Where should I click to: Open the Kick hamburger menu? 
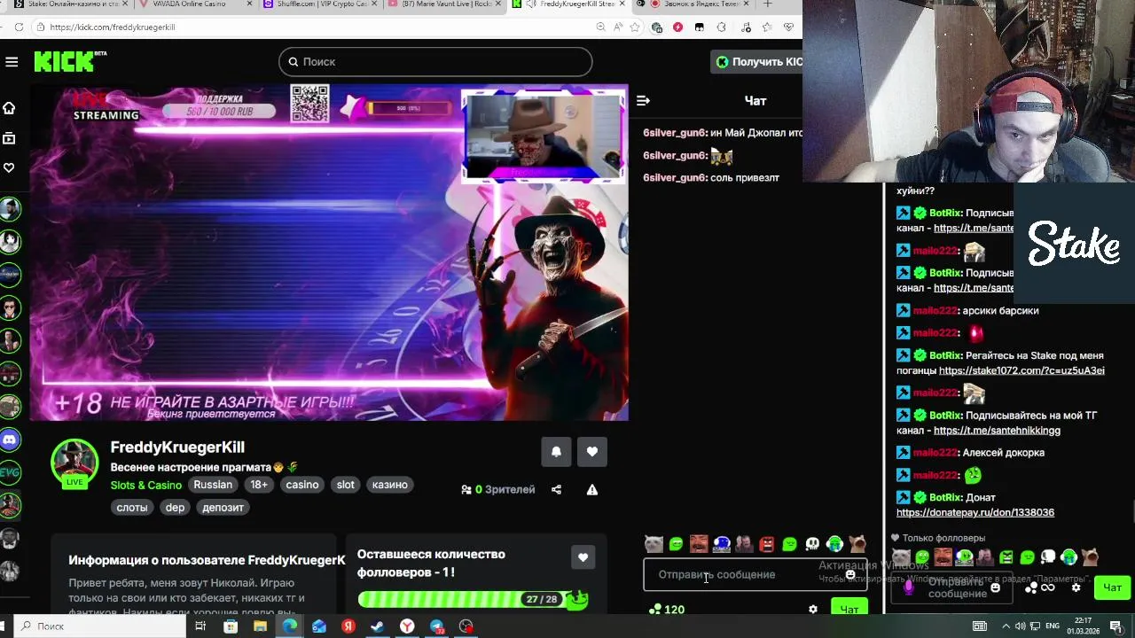click(x=12, y=62)
